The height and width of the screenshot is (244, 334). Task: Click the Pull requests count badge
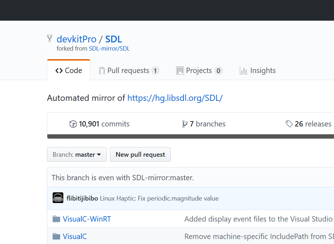155,71
